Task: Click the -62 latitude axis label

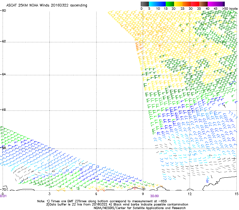Action: [x=3, y=41]
